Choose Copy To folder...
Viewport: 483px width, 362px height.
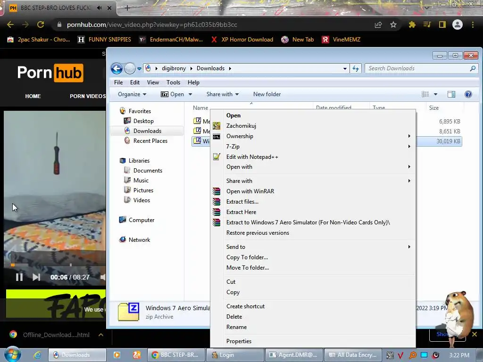(x=314, y=257)
